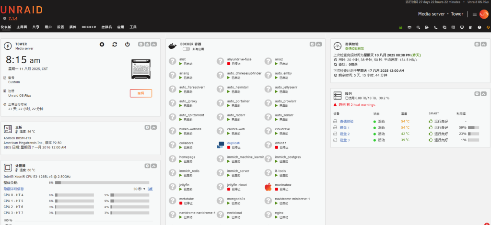Screen dimensions: 491x225
Task: Open the system info monitor icon
Action: (462, 27)
